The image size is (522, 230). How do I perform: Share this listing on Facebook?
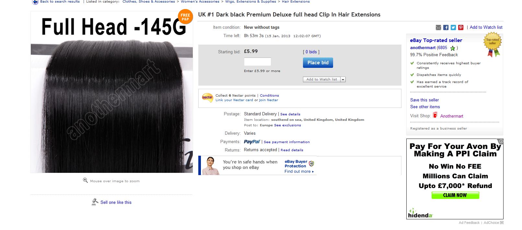tap(446, 27)
